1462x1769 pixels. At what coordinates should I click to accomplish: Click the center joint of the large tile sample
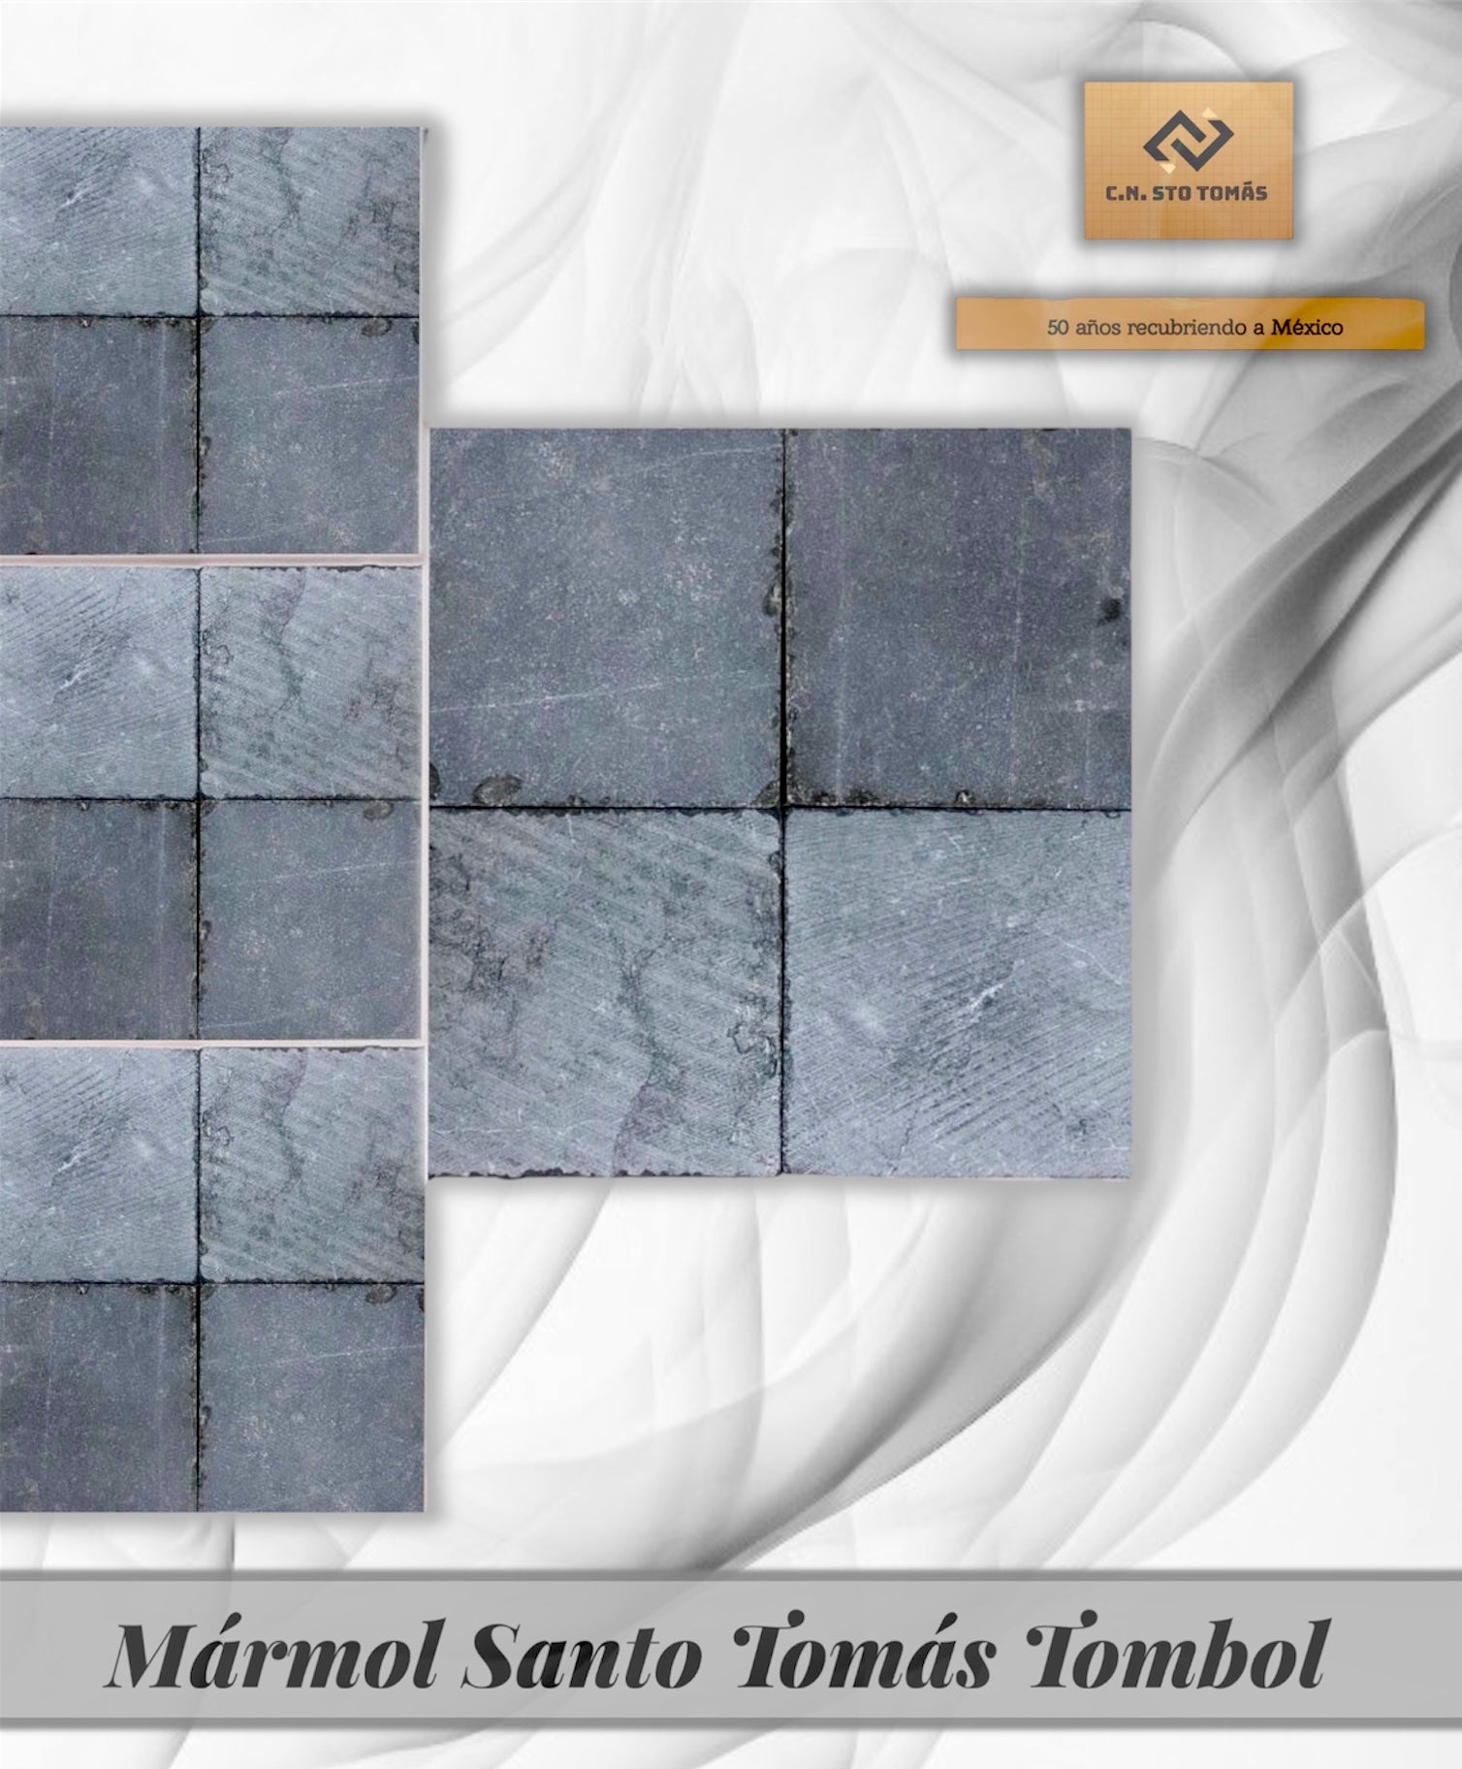(x=783, y=808)
